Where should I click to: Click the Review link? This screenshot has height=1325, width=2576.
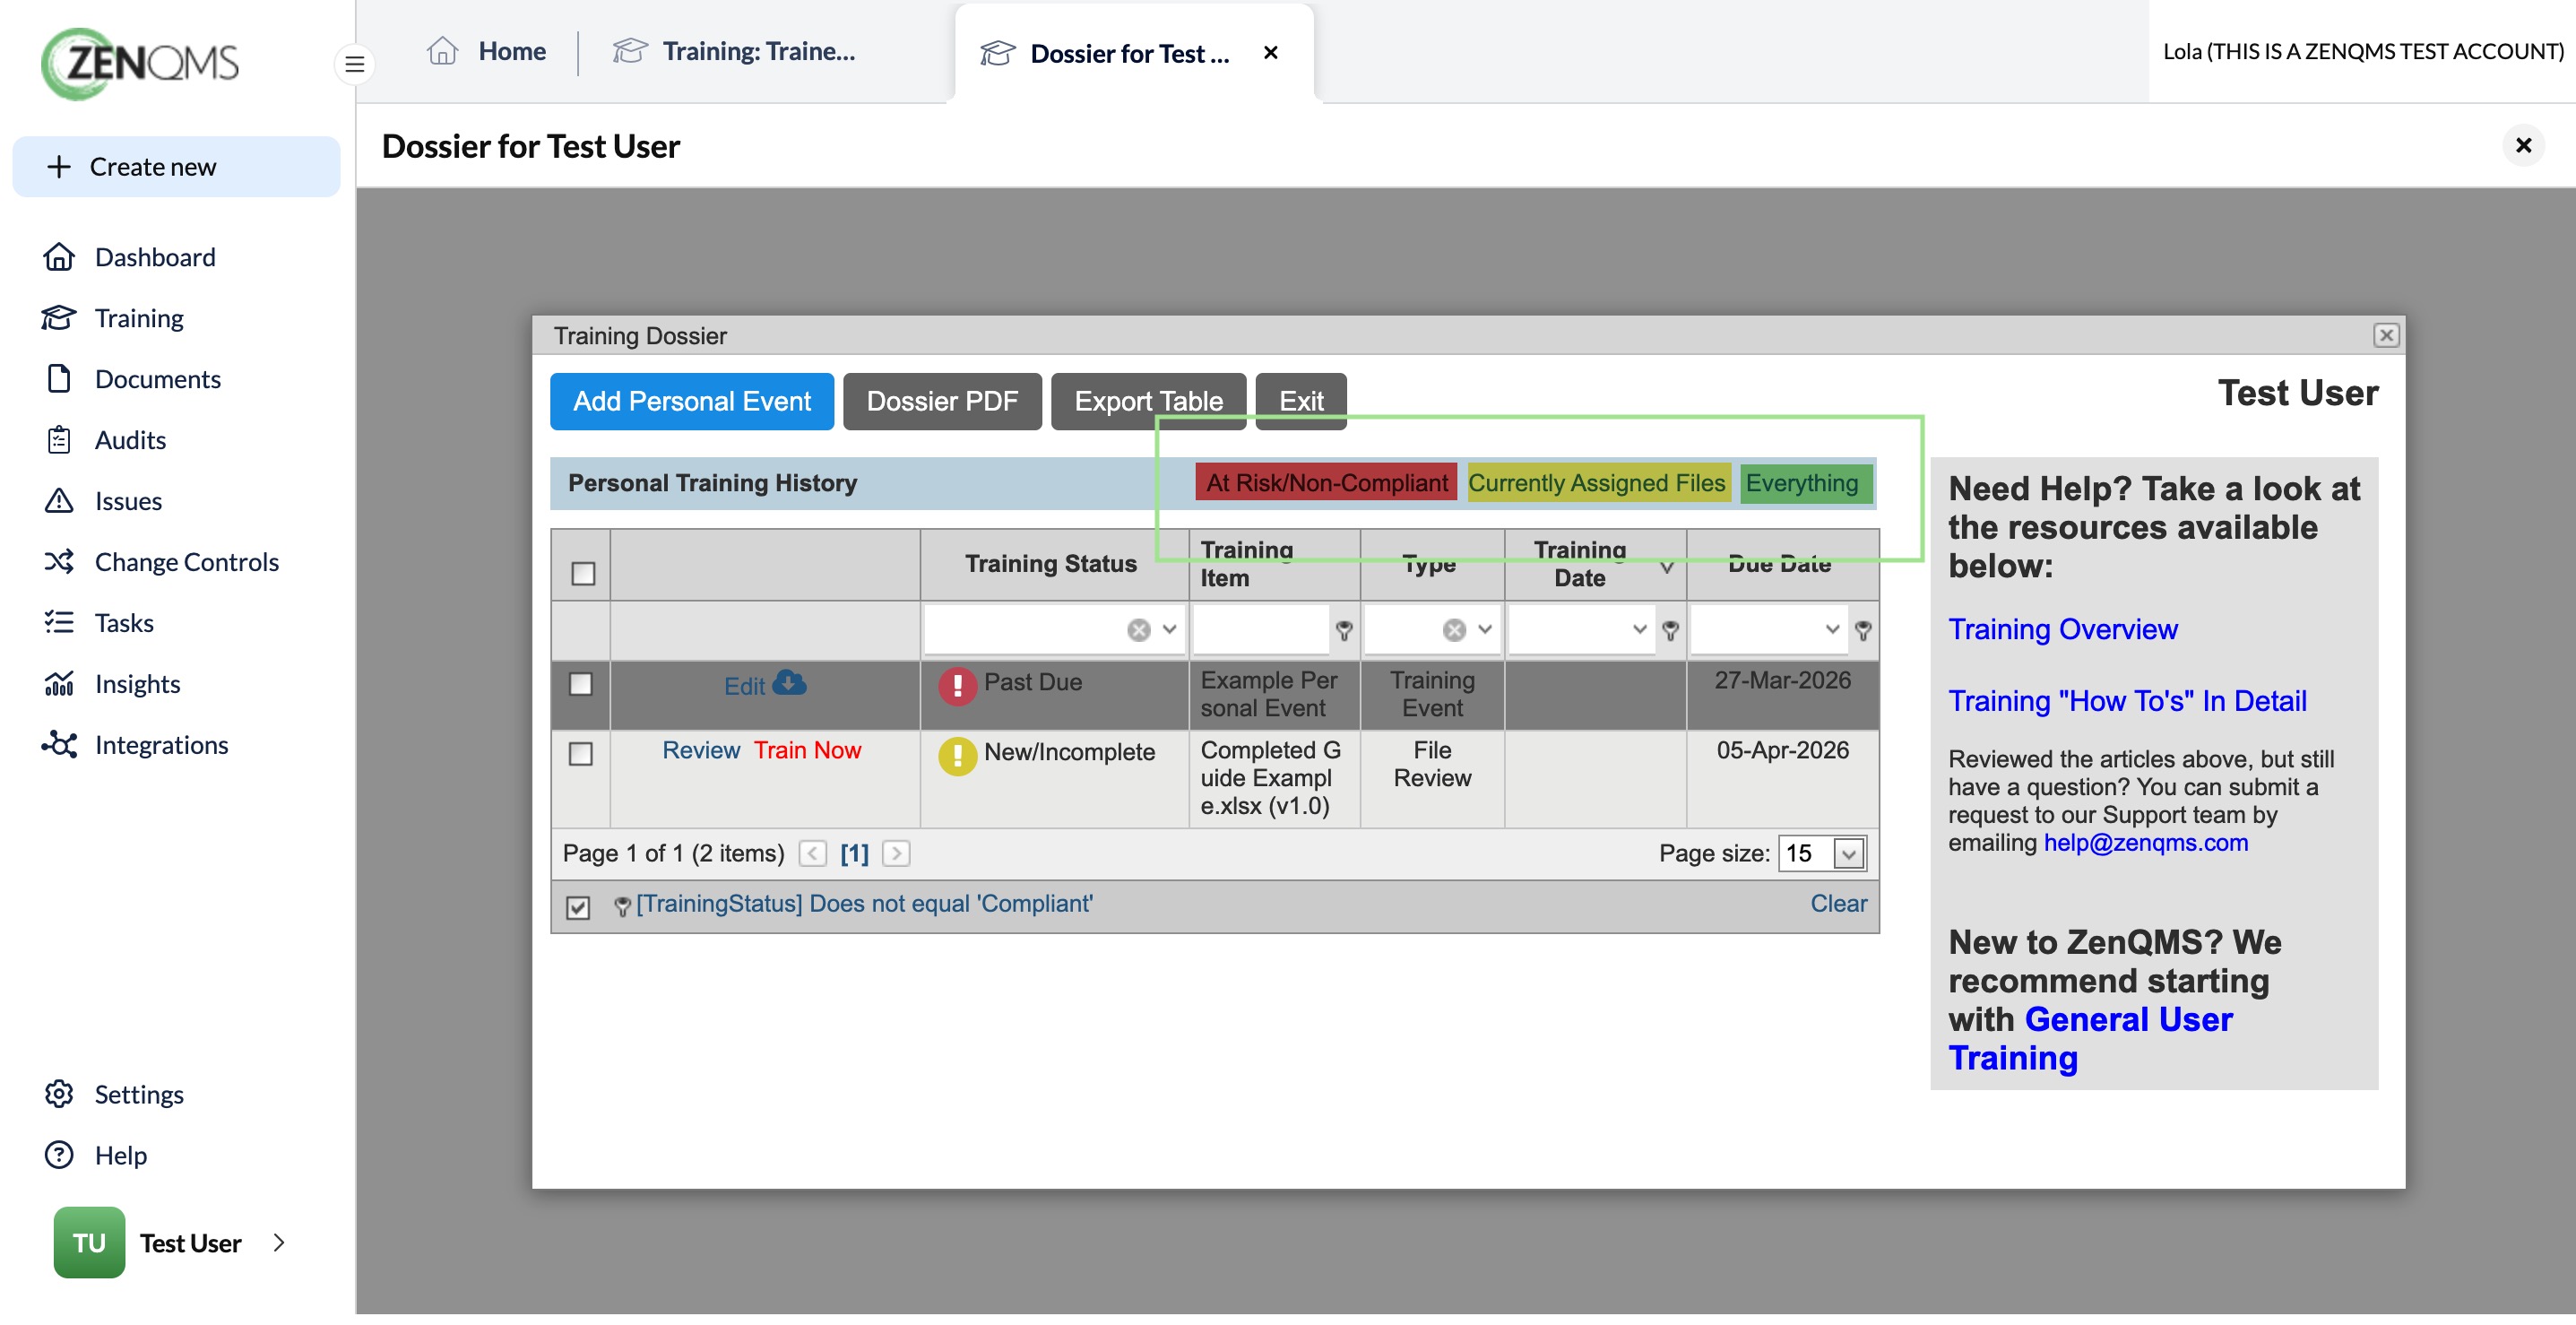(701, 750)
